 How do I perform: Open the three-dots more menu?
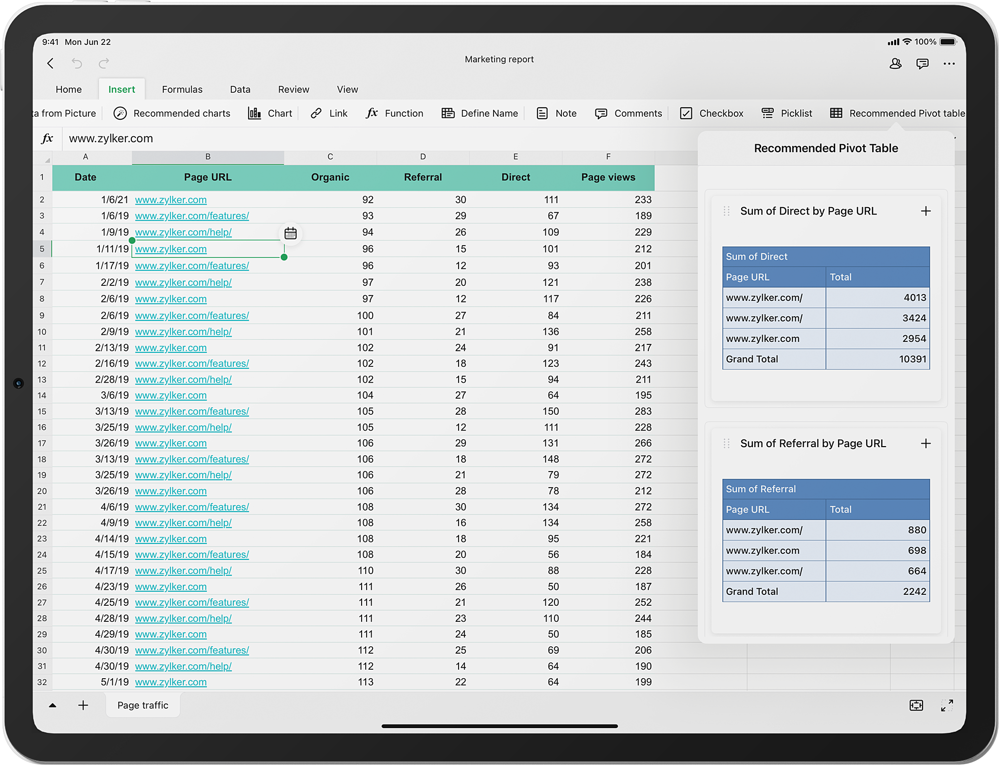[x=949, y=63]
